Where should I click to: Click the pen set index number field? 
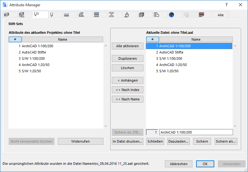(x=152, y=132)
